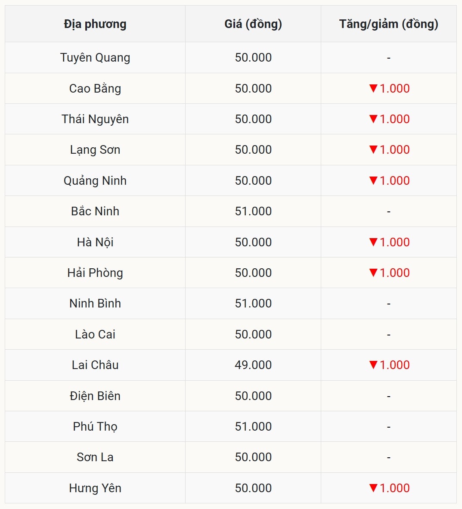Click the red down arrow for Hải Phòng
The width and height of the screenshot is (462, 509).
click(x=373, y=273)
